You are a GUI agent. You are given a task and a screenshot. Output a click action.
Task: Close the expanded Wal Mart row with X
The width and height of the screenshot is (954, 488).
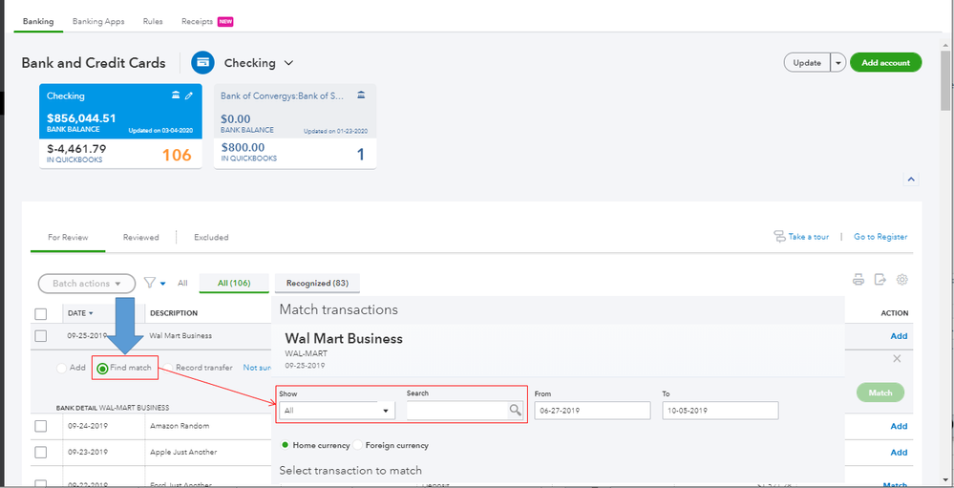(896, 358)
